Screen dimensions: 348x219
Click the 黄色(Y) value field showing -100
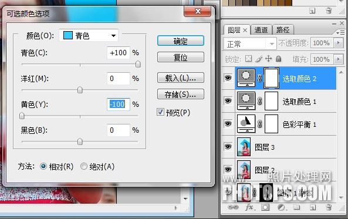coord(119,104)
